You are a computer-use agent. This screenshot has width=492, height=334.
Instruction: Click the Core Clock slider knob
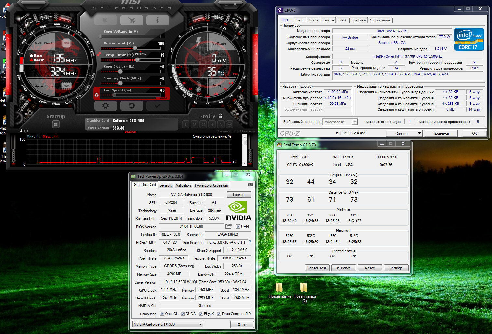[x=120, y=71]
